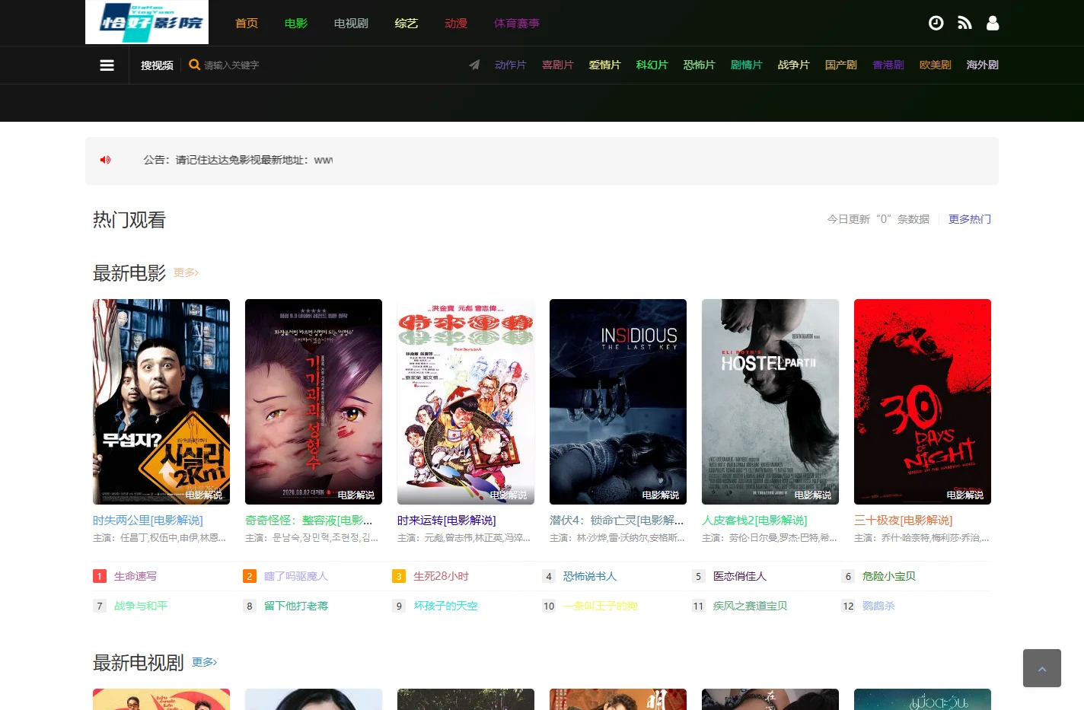The image size is (1084, 710).
Task: Click the 今日更新 "0" 条数据 text
Action: [878, 219]
